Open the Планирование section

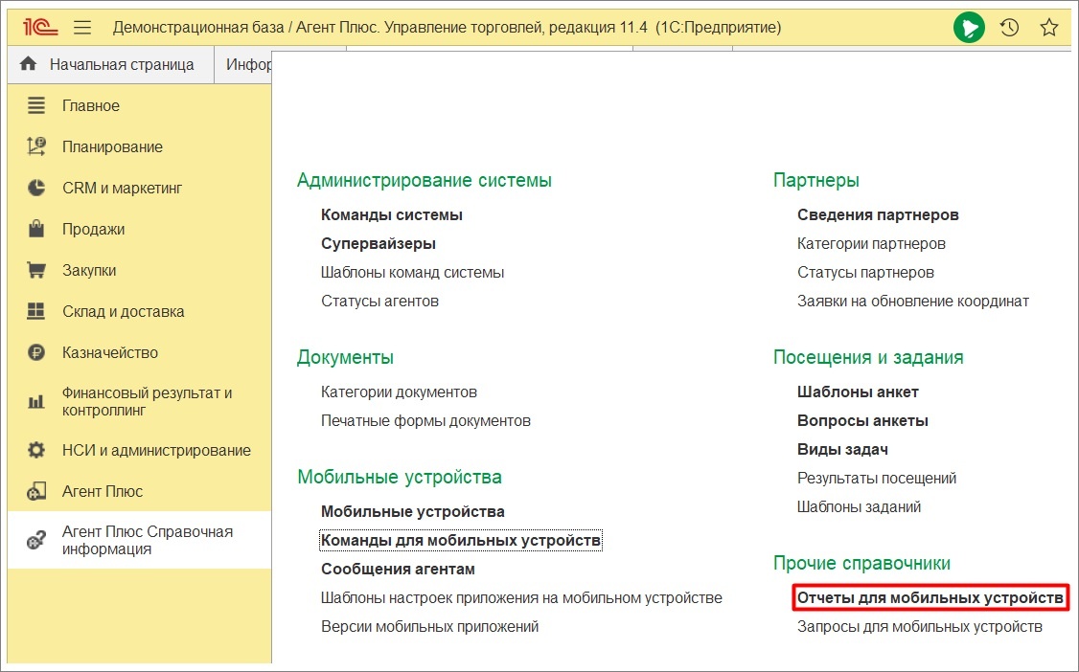tap(112, 147)
